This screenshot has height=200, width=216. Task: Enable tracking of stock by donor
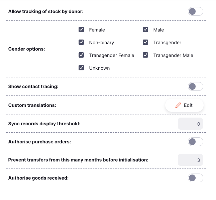coord(195,12)
